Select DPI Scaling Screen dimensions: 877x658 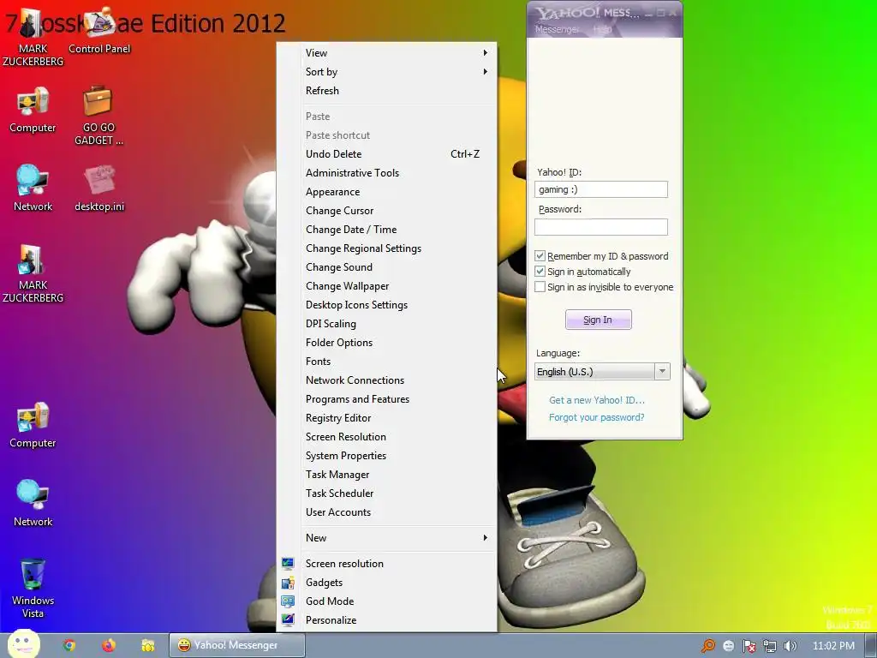pyautogui.click(x=386, y=323)
